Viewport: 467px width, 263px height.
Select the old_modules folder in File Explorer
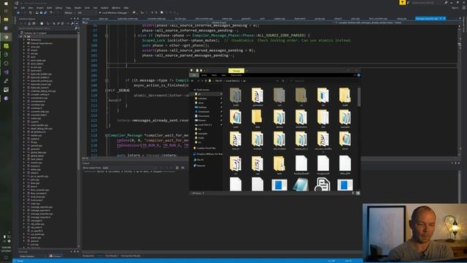279,140
